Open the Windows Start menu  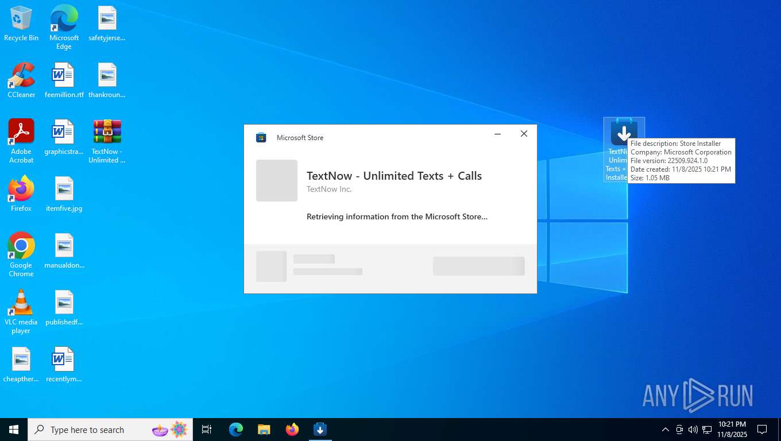click(x=14, y=430)
